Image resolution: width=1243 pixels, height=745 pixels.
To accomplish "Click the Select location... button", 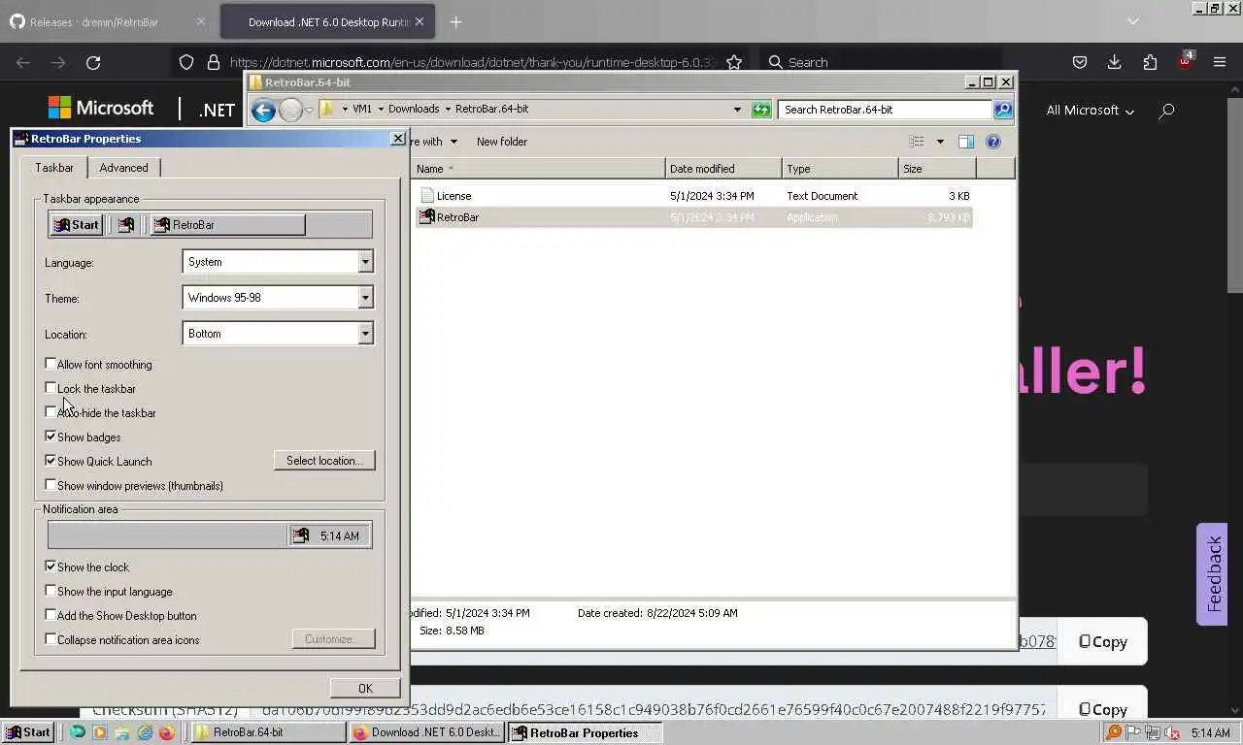I will click(324, 461).
